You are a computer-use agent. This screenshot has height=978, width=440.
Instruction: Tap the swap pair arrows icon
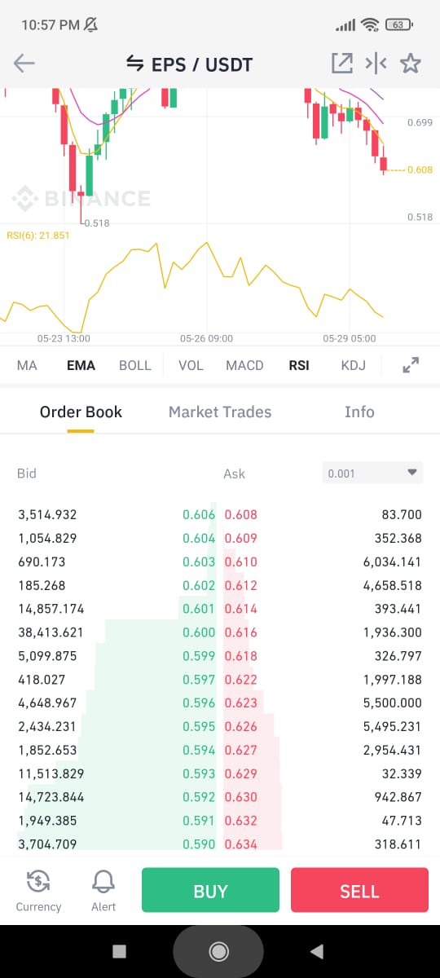134,64
